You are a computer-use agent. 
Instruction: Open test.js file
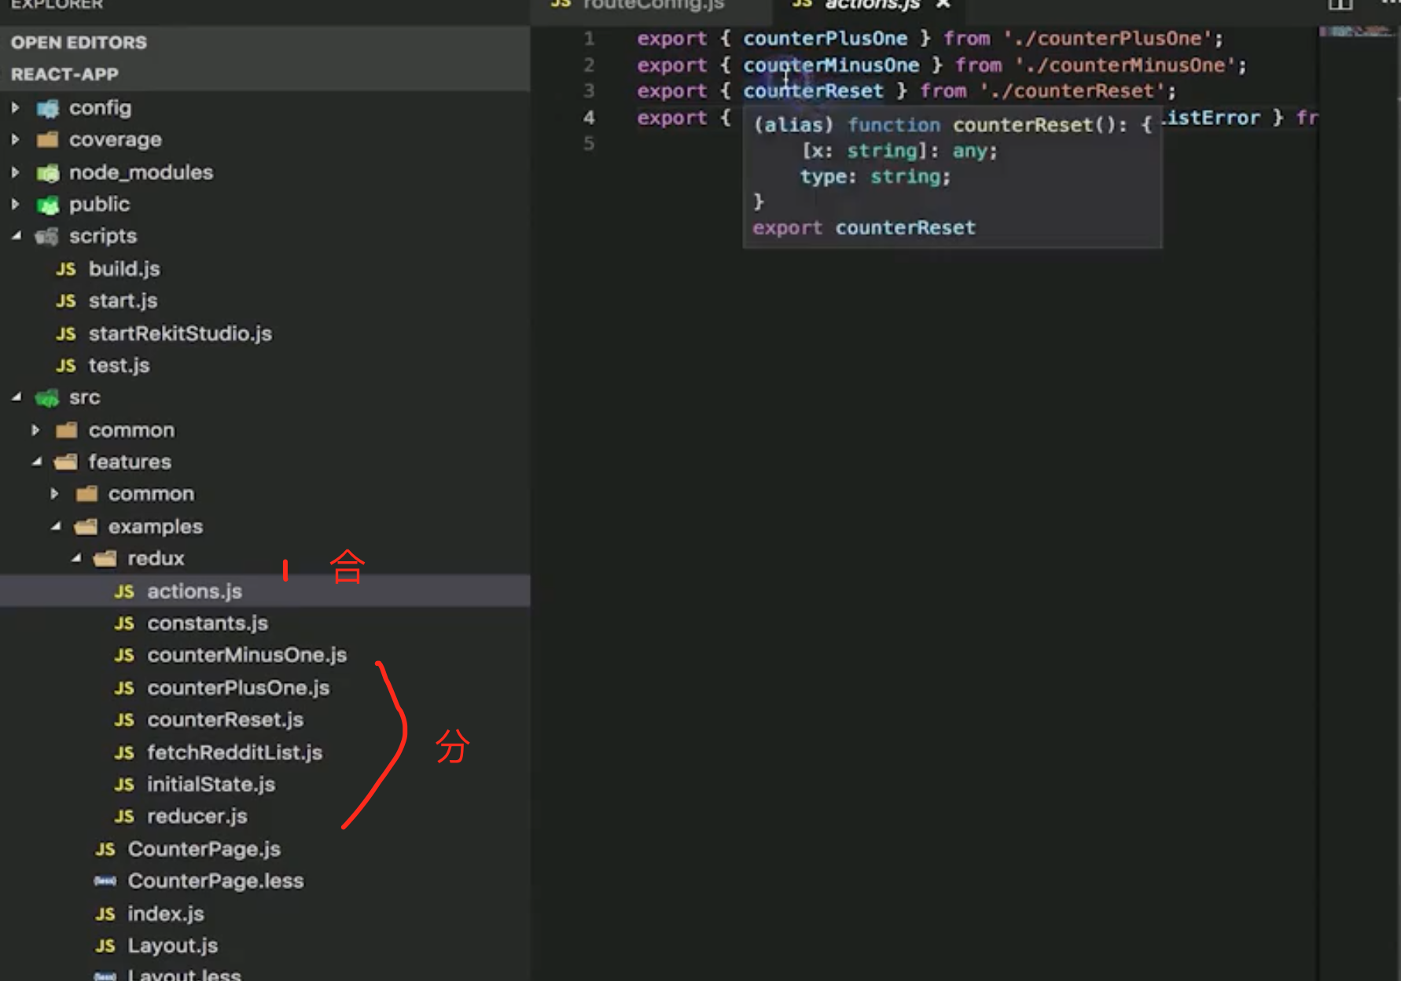pyautogui.click(x=119, y=366)
